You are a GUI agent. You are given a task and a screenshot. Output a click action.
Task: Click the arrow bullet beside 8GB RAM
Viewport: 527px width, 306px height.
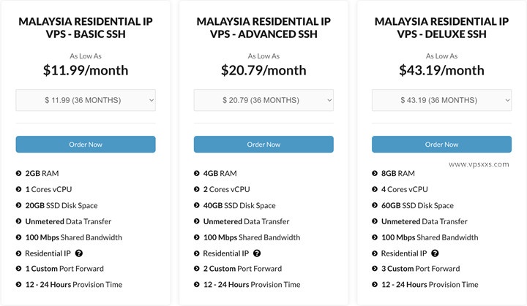pyautogui.click(x=375, y=173)
